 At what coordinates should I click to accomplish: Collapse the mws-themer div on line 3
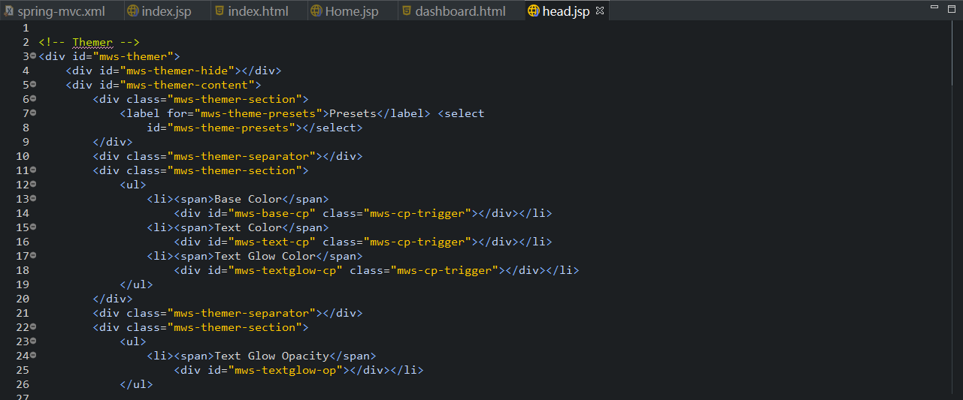[x=33, y=56]
